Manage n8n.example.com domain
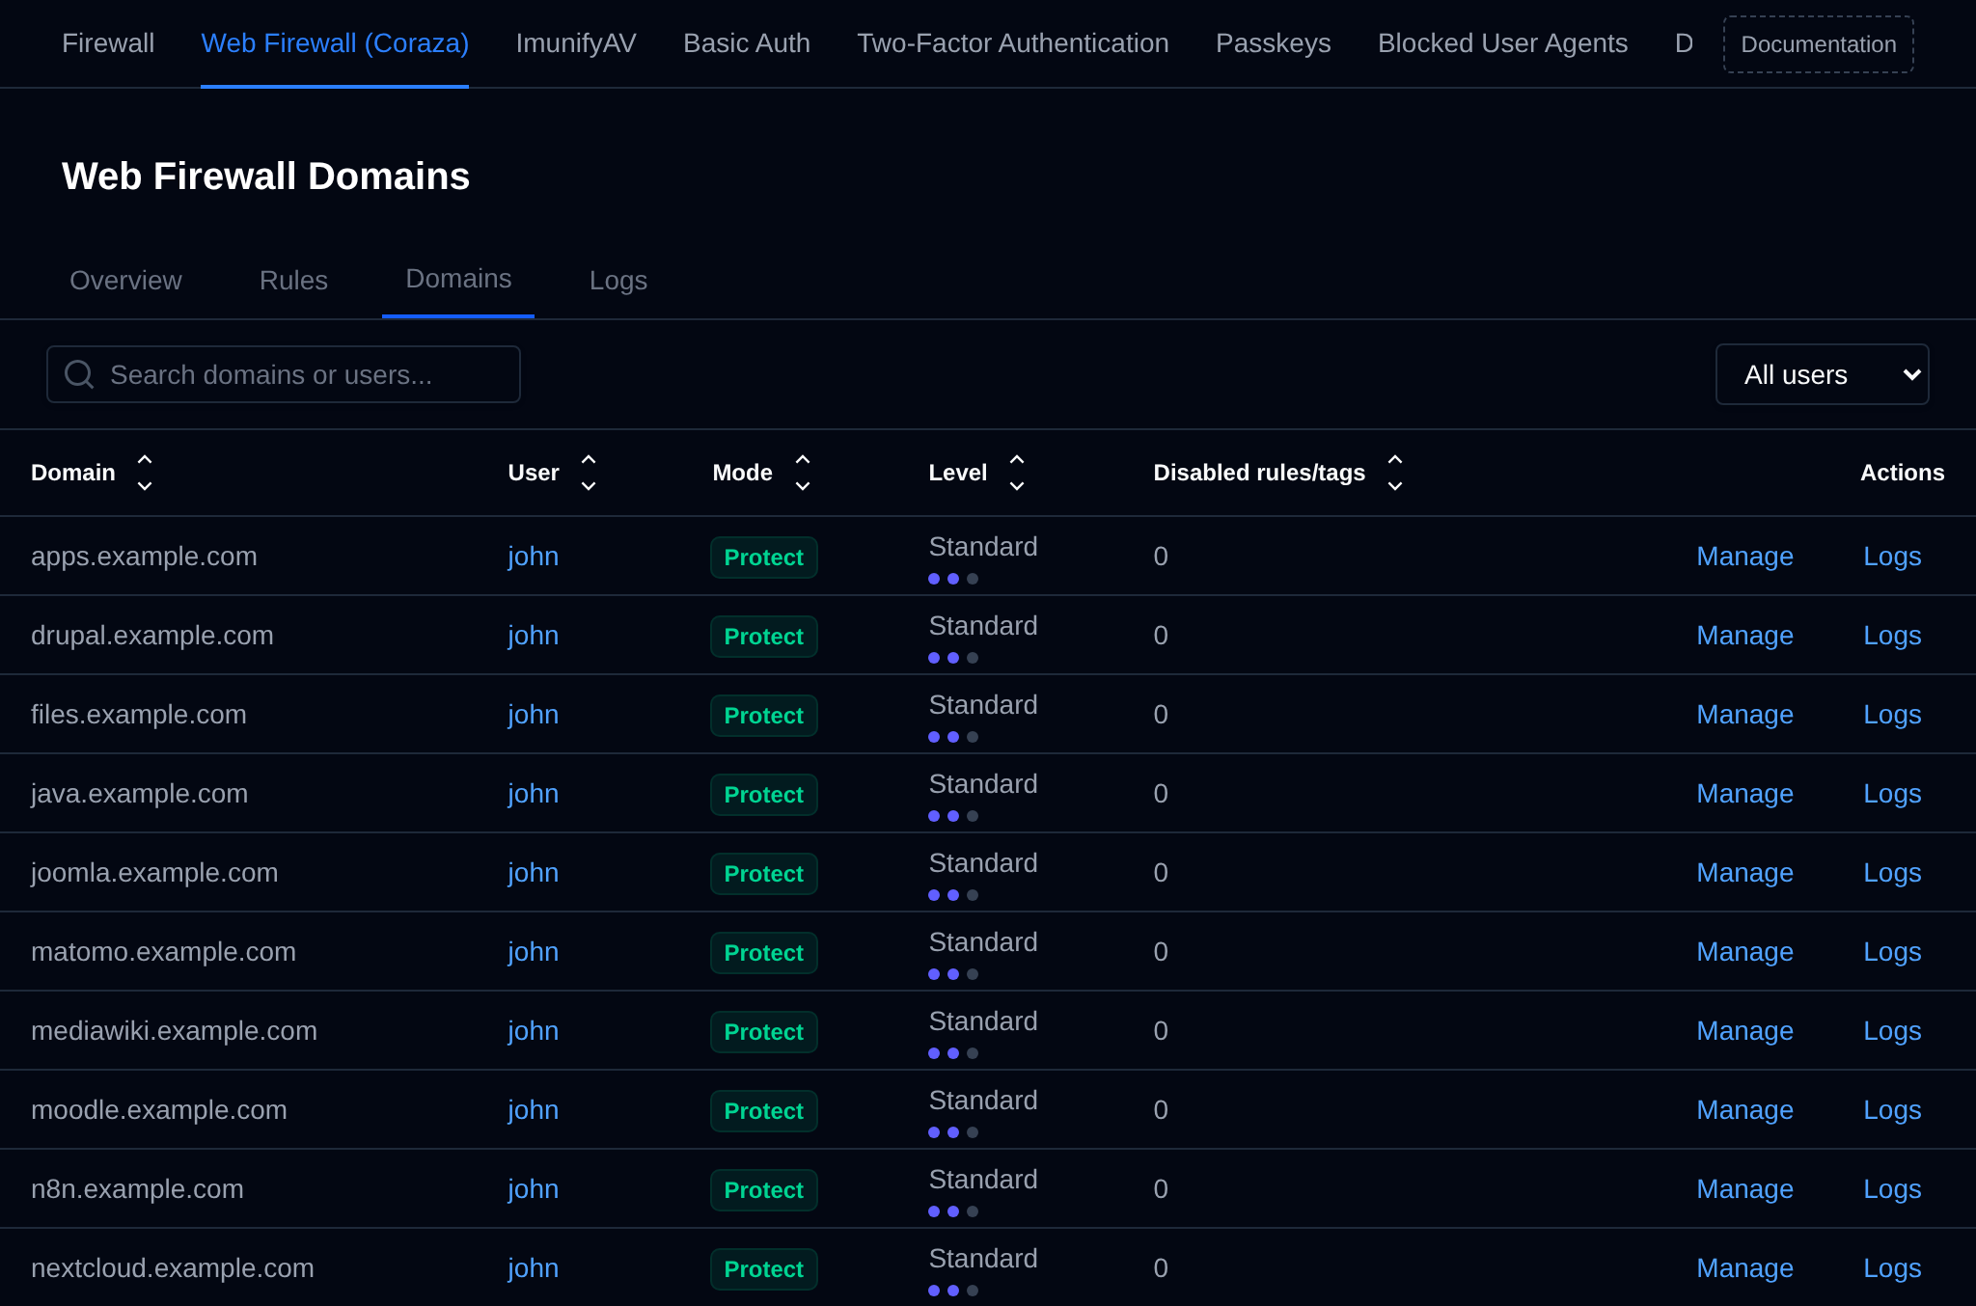This screenshot has width=1976, height=1306. click(1744, 1189)
